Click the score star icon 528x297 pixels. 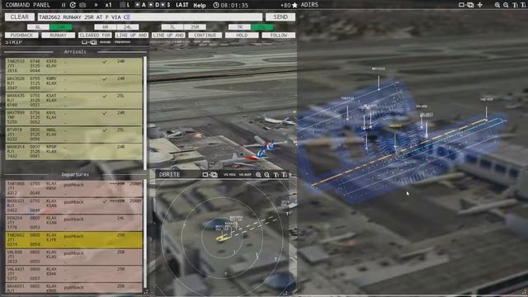pyautogui.click(x=295, y=5)
